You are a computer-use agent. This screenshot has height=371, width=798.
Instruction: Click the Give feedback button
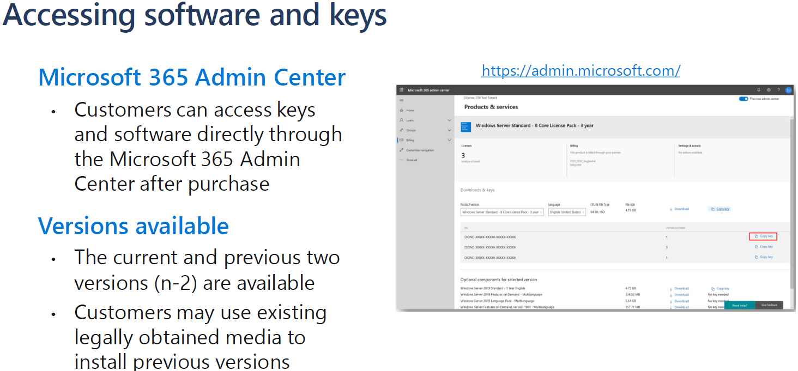click(769, 305)
